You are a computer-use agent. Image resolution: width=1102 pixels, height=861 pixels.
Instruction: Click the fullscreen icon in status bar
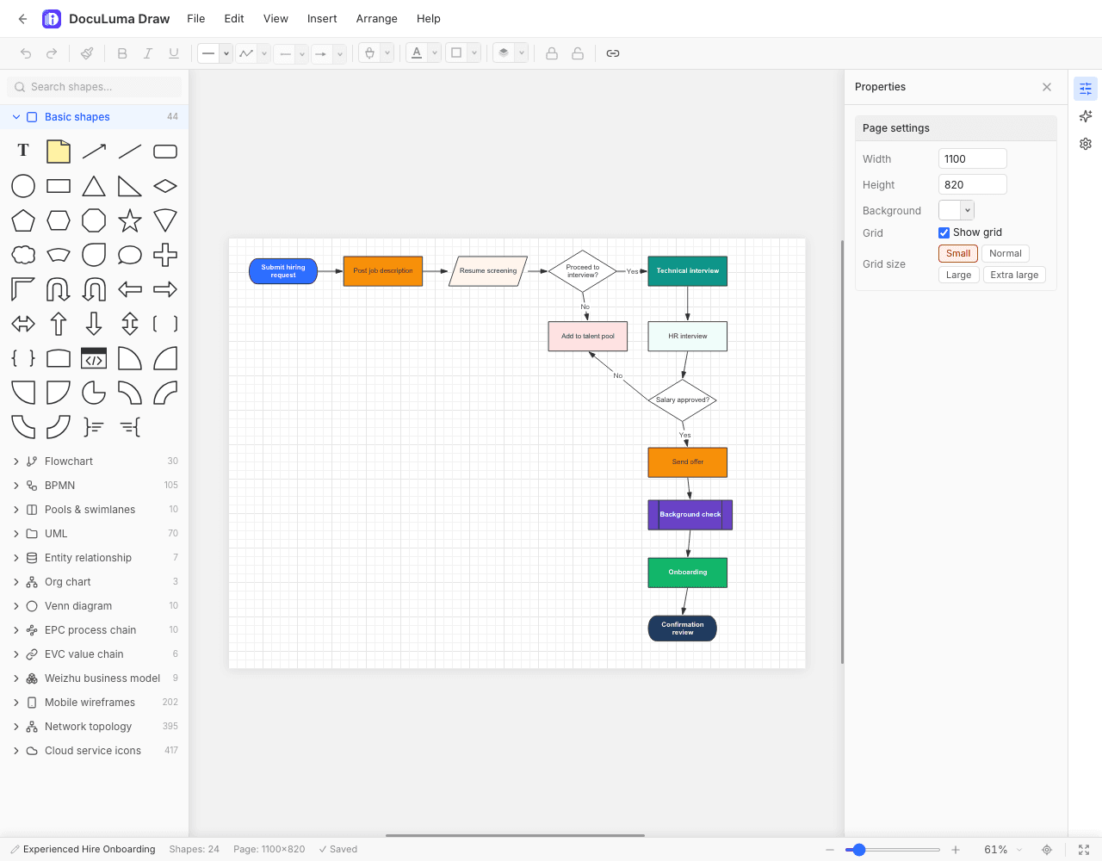1084,850
